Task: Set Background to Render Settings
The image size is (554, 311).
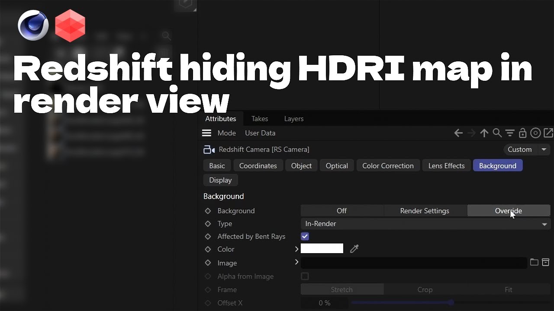Action: click(x=425, y=211)
